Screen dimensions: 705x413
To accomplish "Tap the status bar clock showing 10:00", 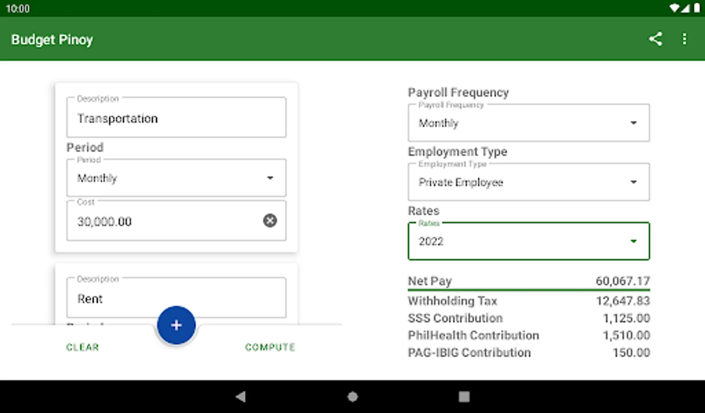I will [18, 8].
